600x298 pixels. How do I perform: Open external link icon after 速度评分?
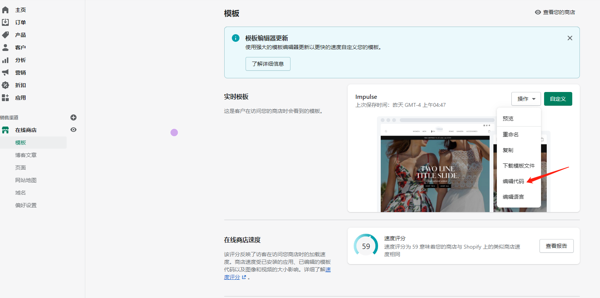click(244, 277)
